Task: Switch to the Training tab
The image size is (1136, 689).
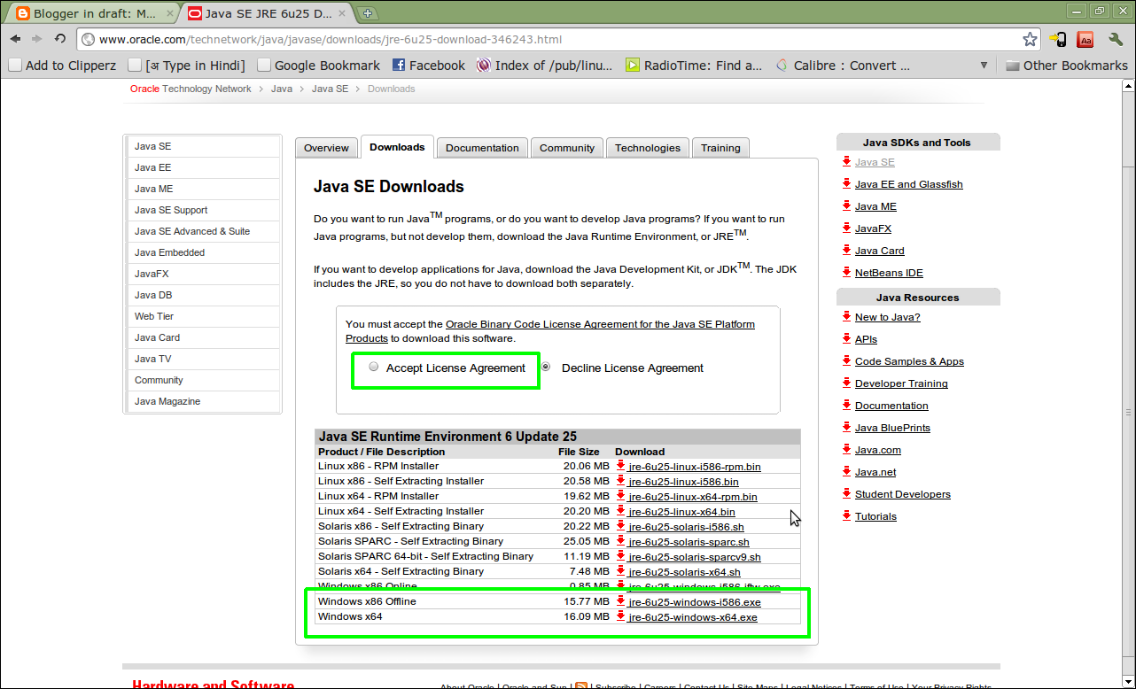Action: tap(720, 148)
